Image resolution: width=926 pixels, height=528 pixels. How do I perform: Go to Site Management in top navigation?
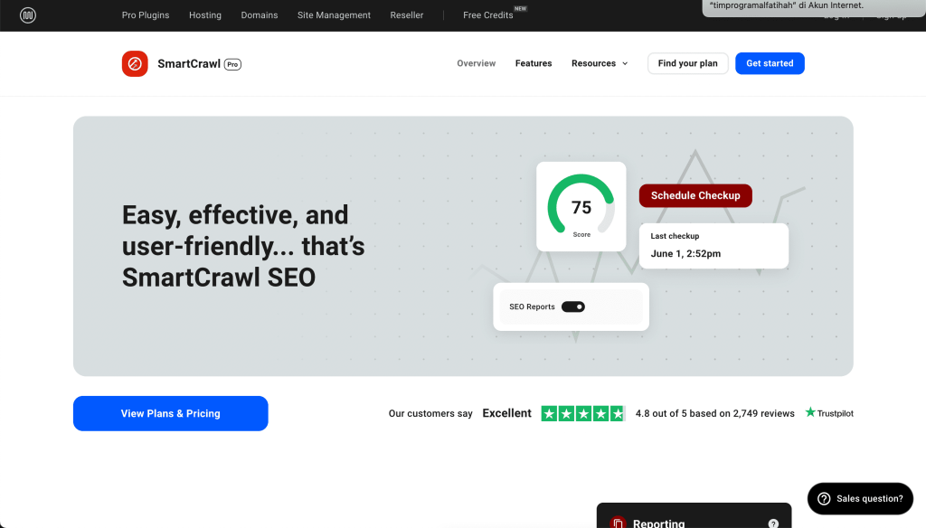tap(334, 15)
